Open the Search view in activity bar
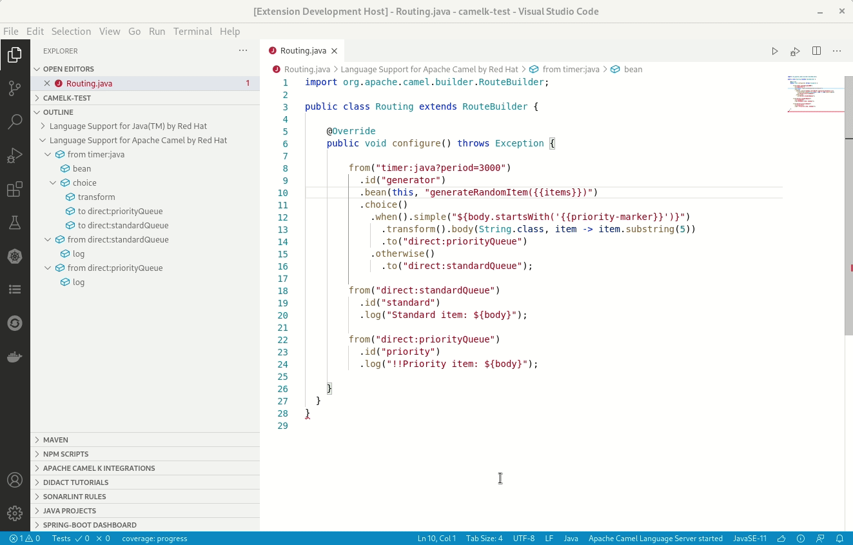Viewport: 853px width, 545px height. point(15,122)
